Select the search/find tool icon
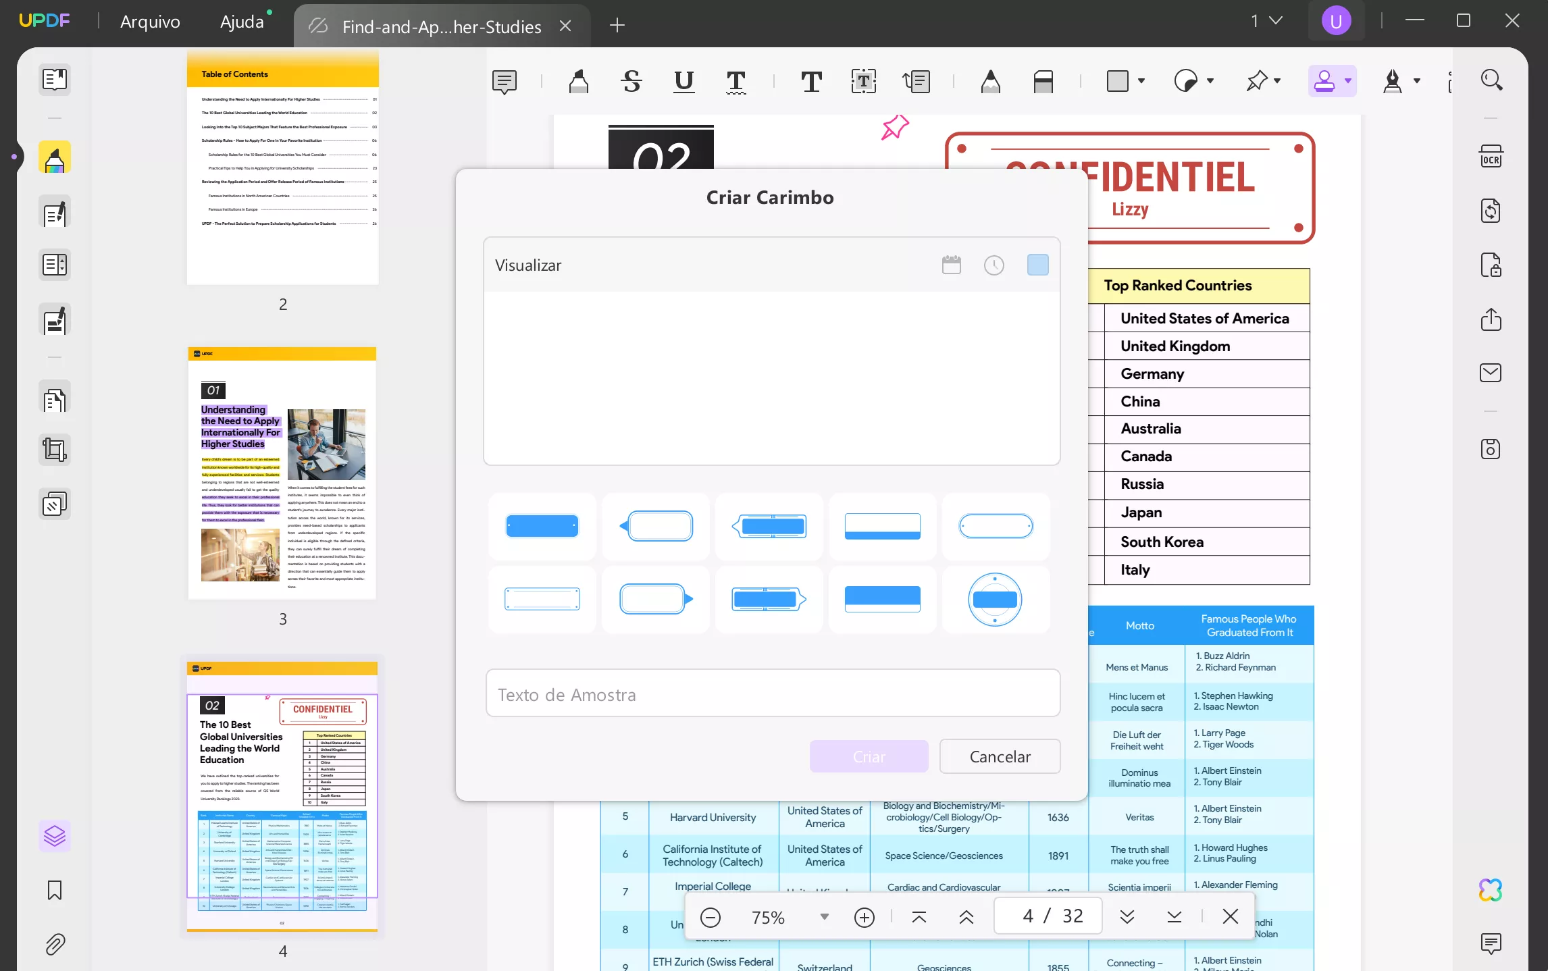 pyautogui.click(x=1492, y=80)
